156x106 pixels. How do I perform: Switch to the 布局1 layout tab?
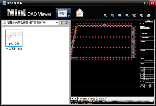(x=93, y=99)
